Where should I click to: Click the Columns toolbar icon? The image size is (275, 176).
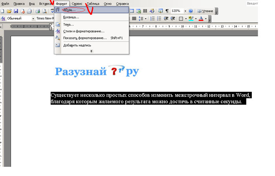145,11
